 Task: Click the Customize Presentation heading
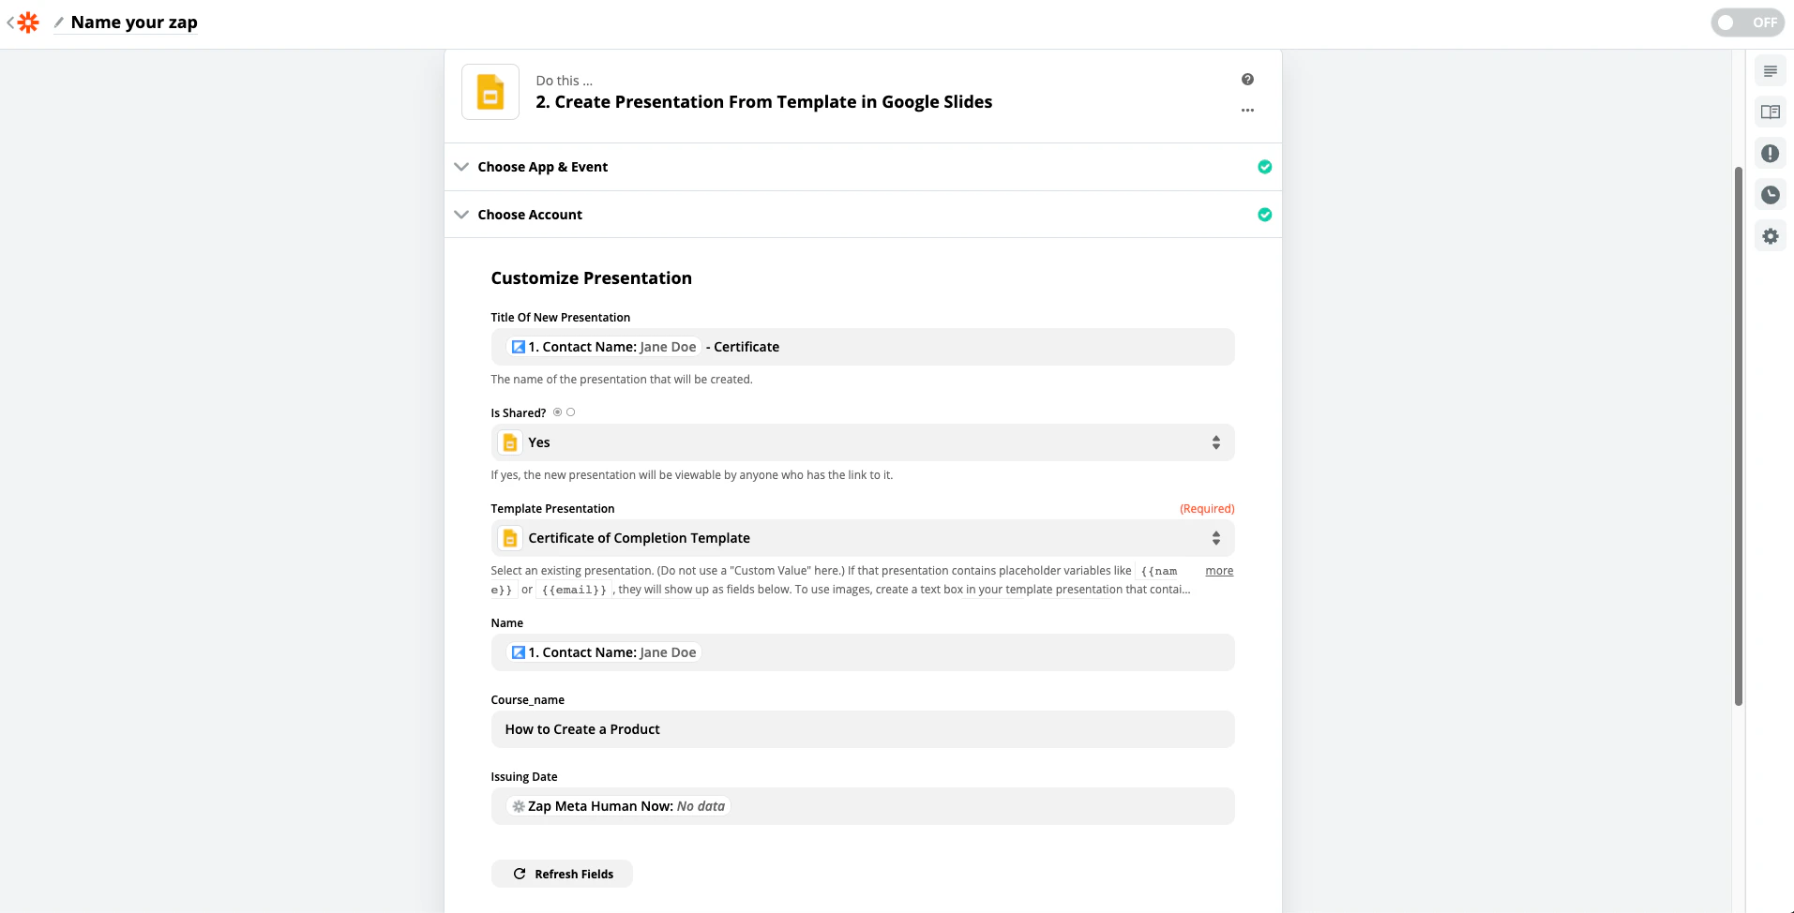[x=592, y=278]
